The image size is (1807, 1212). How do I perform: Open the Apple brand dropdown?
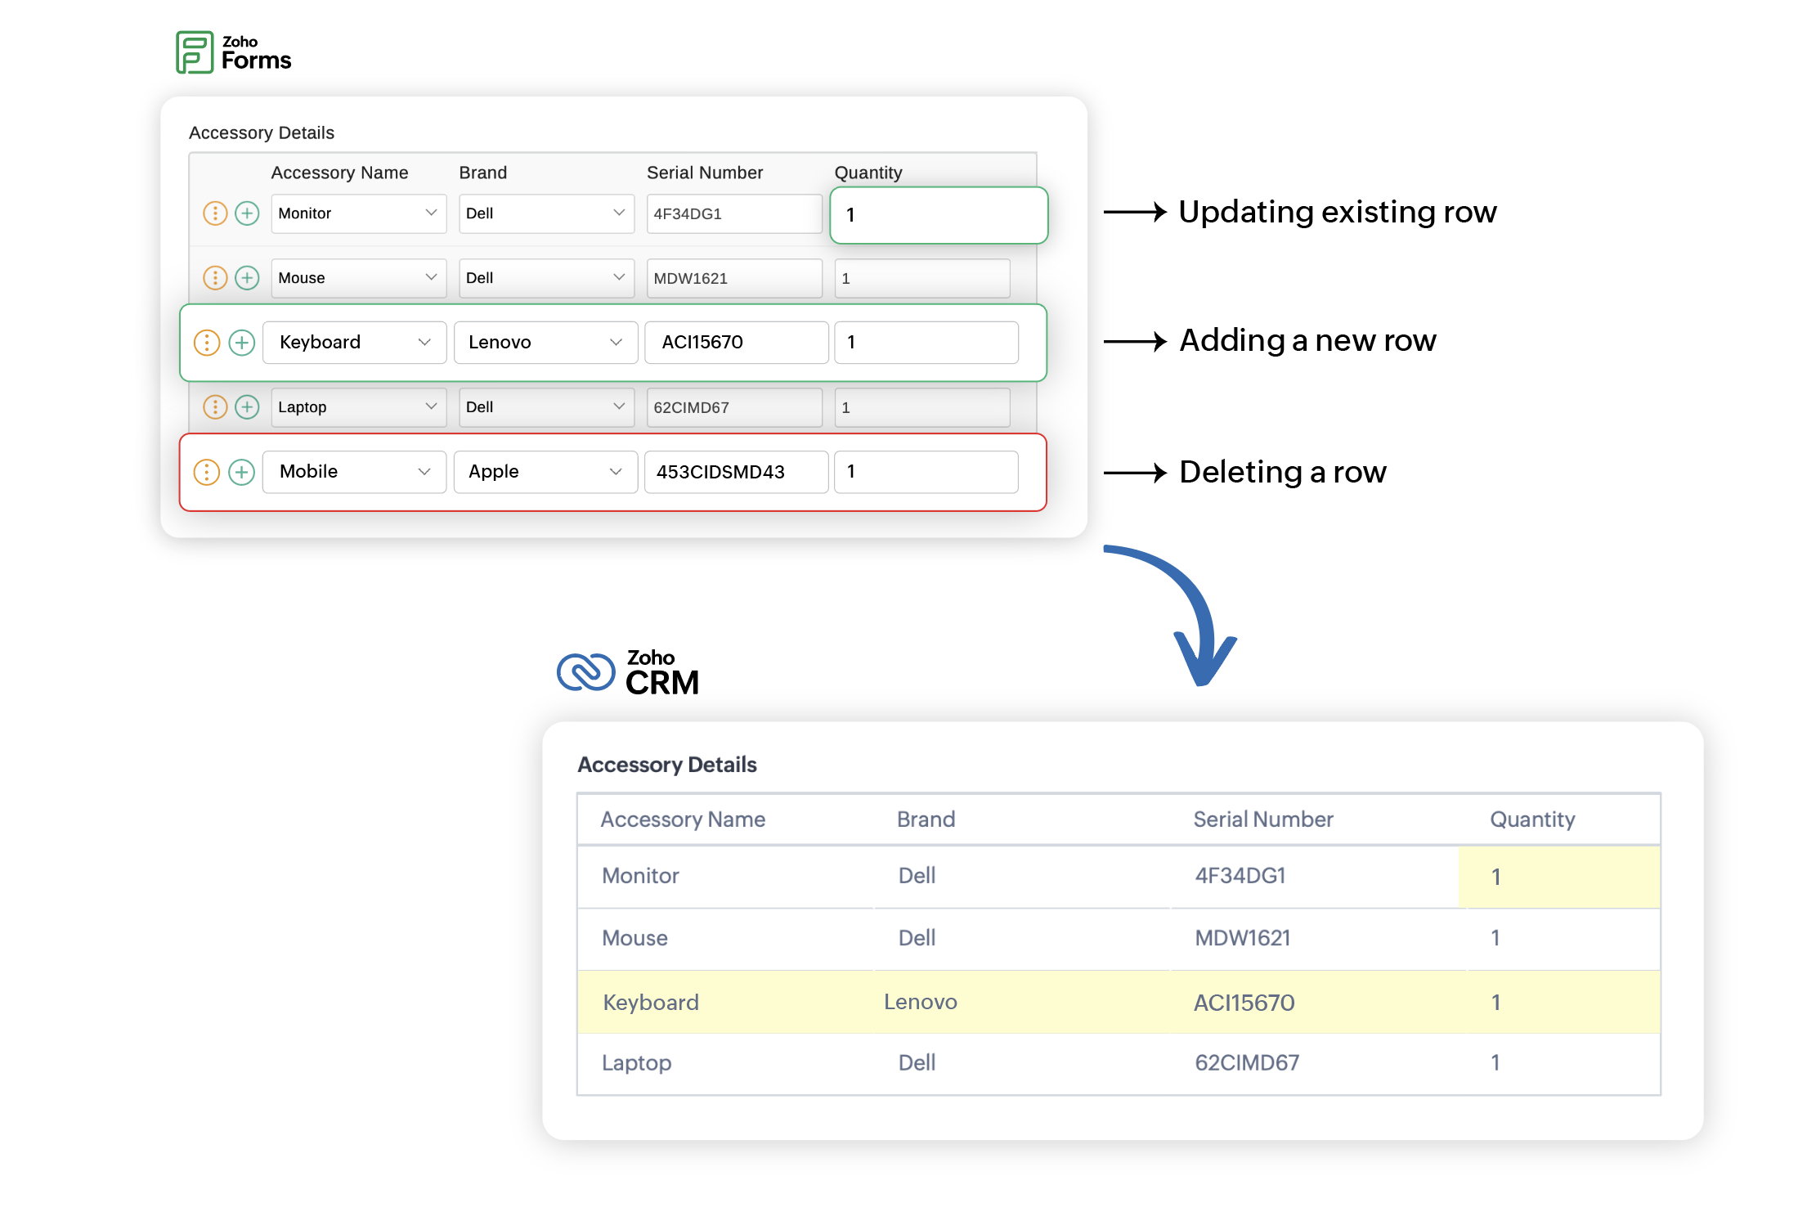(x=545, y=472)
